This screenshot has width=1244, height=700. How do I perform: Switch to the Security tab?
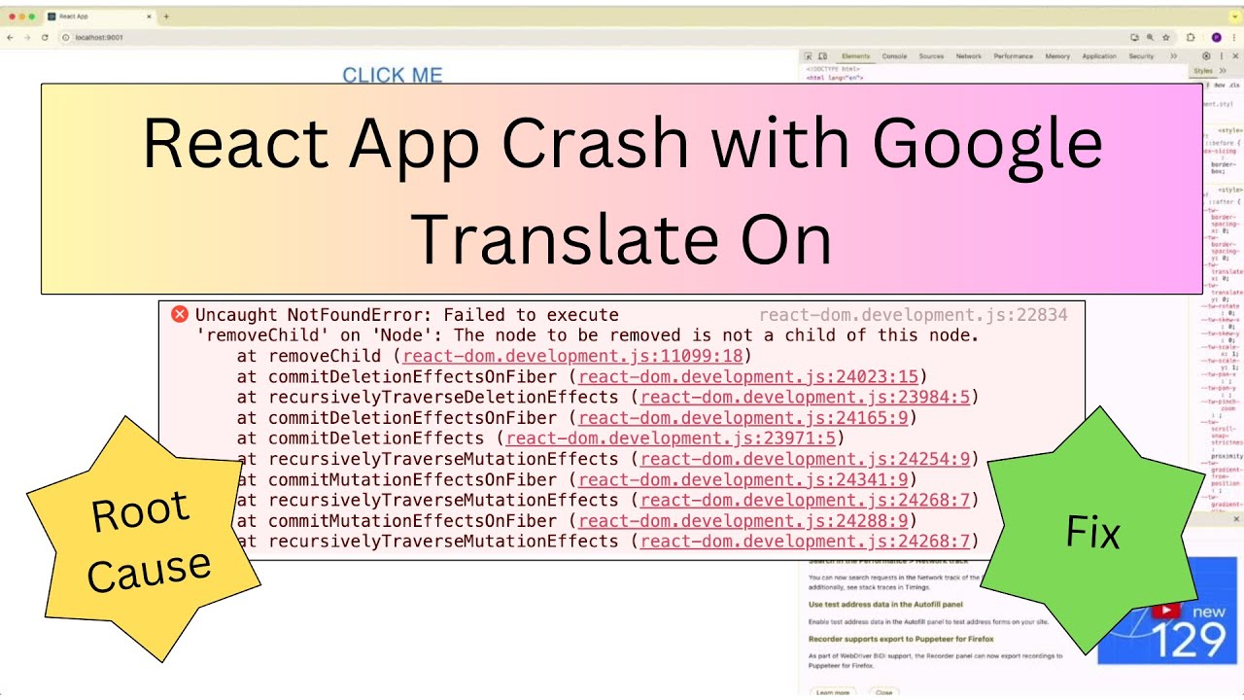coord(1141,56)
